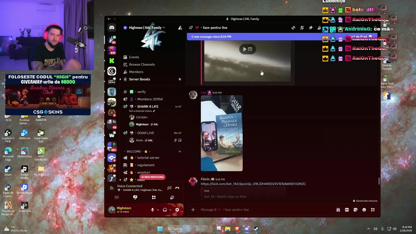The image size is (416, 234).
Task: Open Server Boosts
Action: [x=152, y=79]
